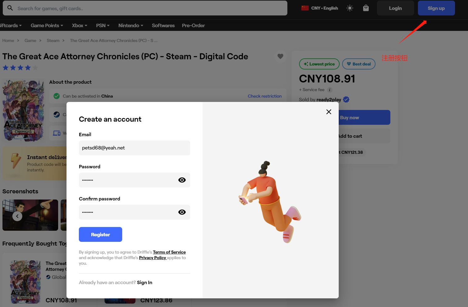Screen dimensions: 468x307
Task: Click the Sign In link
Action: click(x=144, y=282)
